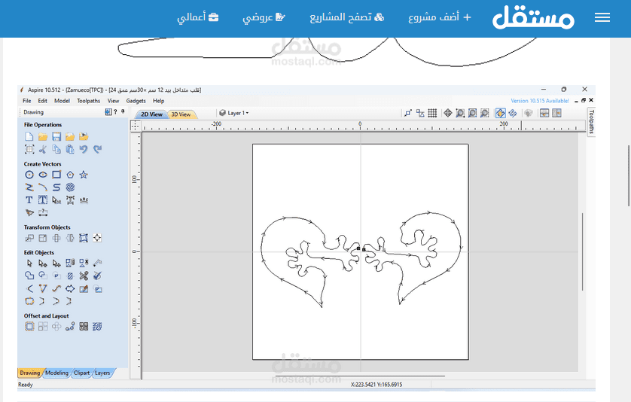Select the Draw Circle tool
The height and width of the screenshot is (402, 631).
click(29, 175)
